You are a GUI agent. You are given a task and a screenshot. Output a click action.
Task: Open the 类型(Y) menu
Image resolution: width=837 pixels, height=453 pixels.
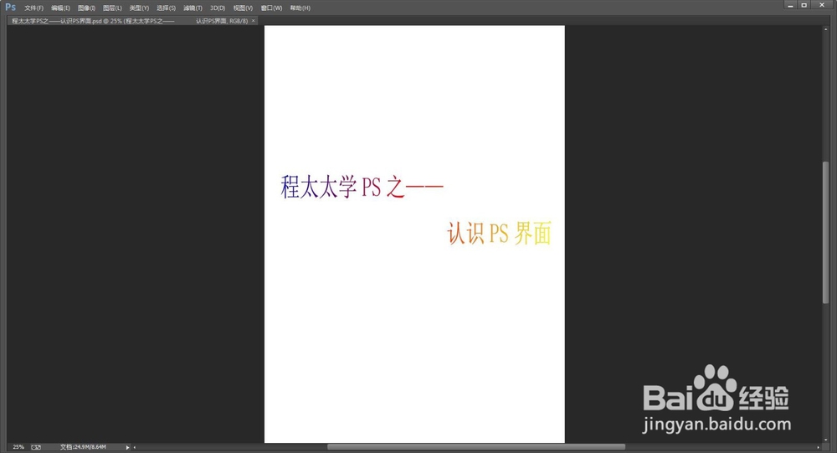click(139, 8)
